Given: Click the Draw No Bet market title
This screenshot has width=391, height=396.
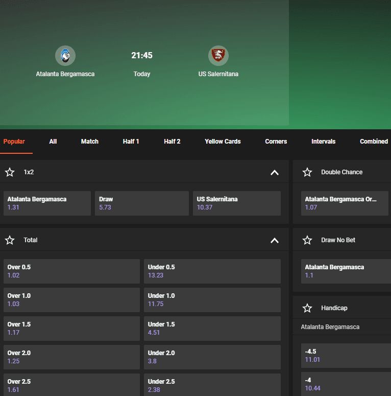Looking at the screenshot, I should tap(338, 240).
